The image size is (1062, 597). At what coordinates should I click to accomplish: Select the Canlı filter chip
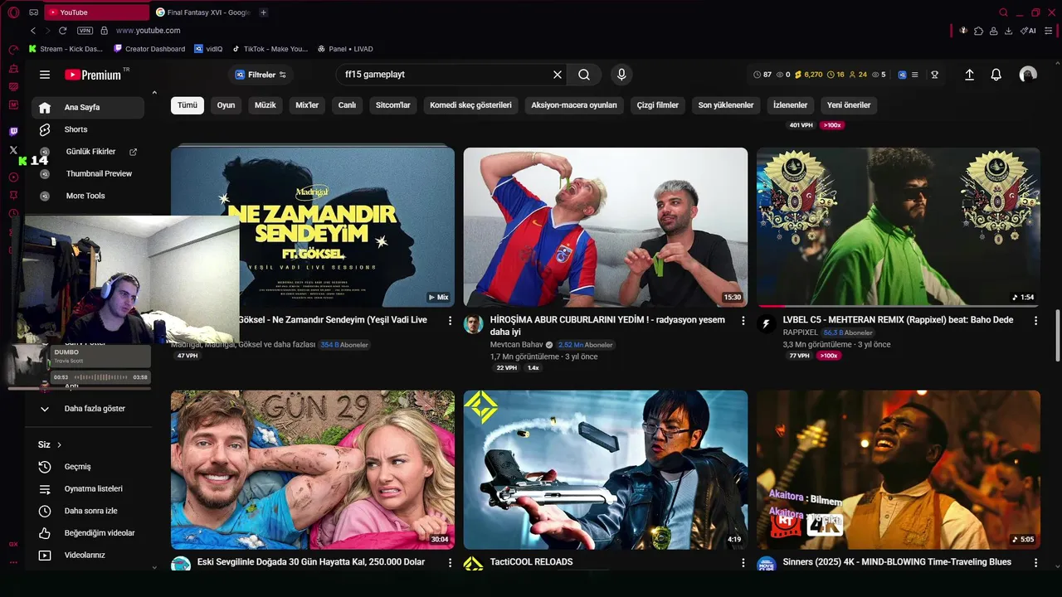click(347, 105)
